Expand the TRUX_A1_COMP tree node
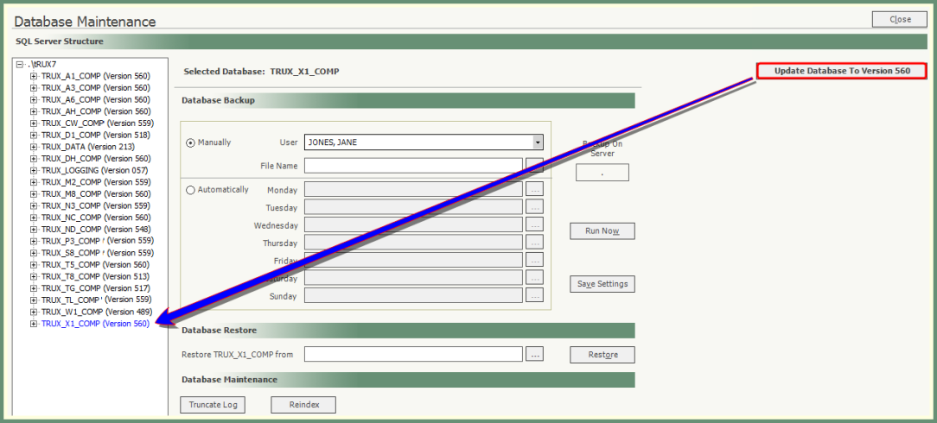937x423 pixels. [34, 76]
